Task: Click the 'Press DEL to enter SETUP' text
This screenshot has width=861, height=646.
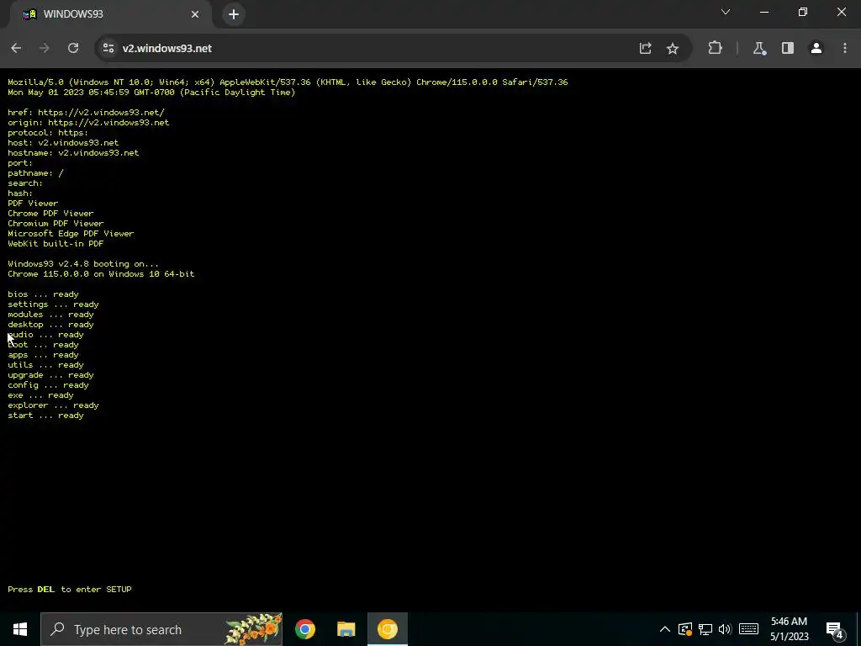Action: point(70,589)
